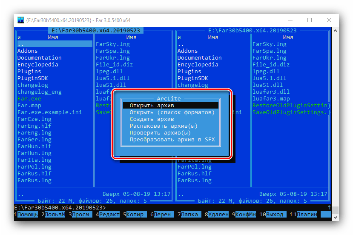The width and height of the screenshot is (353, 235).
Task: Click the 7 Папка function key button
Action: (x=189, y=214)
